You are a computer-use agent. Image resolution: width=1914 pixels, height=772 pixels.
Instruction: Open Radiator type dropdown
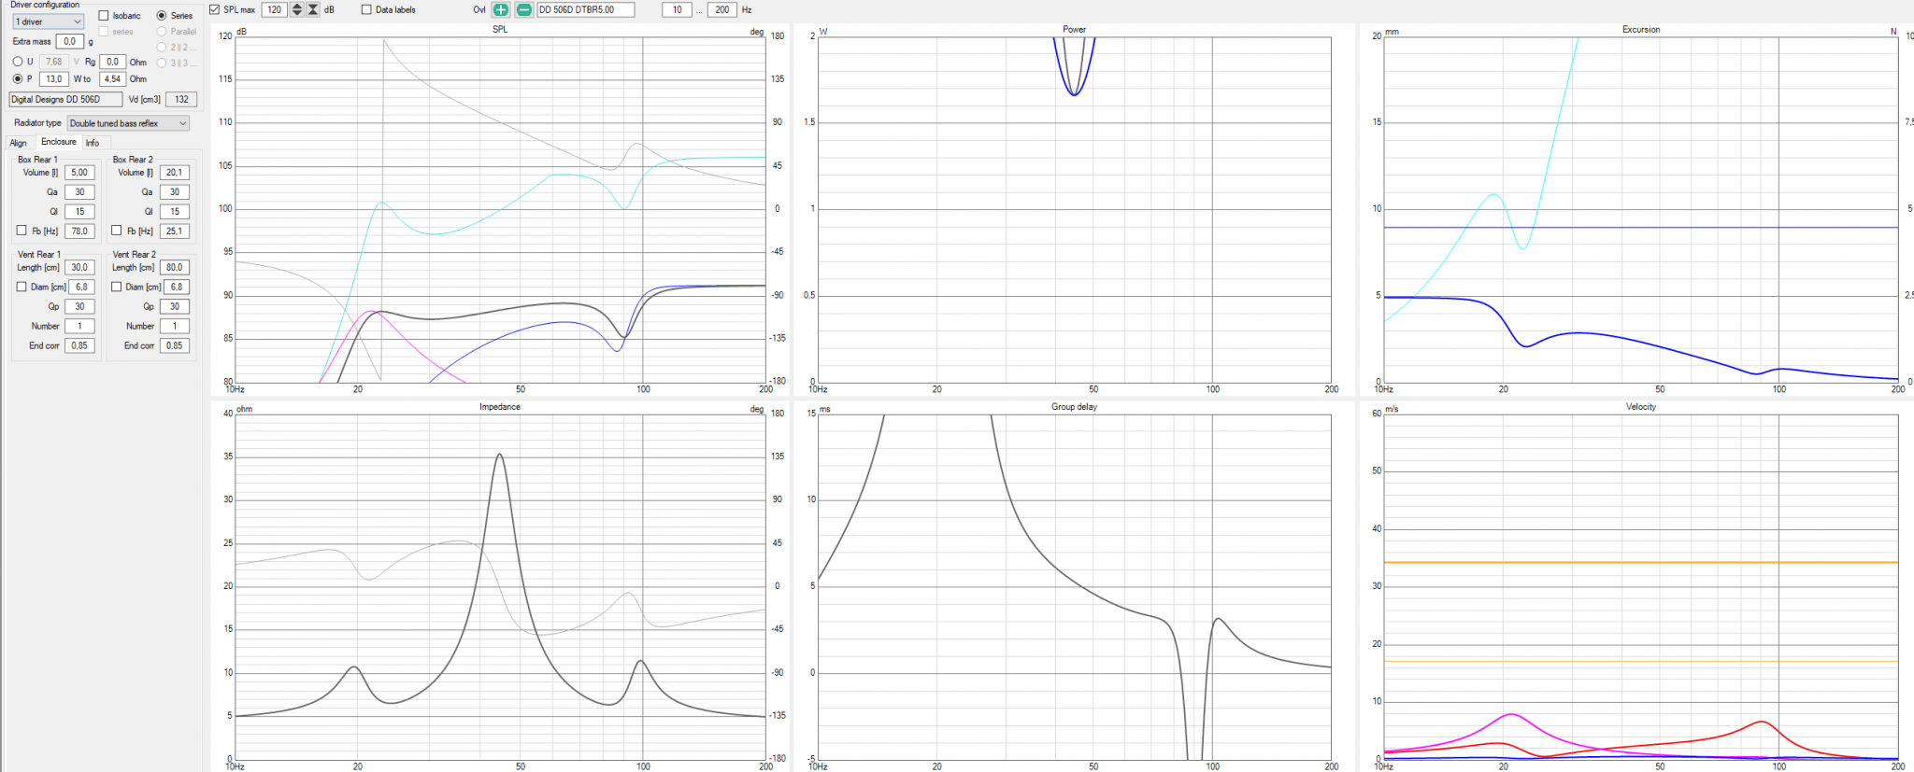(x=128, y=123)
